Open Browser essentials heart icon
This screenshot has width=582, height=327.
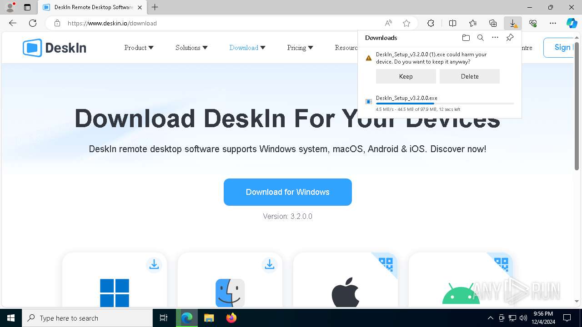[x=533, y=23]
